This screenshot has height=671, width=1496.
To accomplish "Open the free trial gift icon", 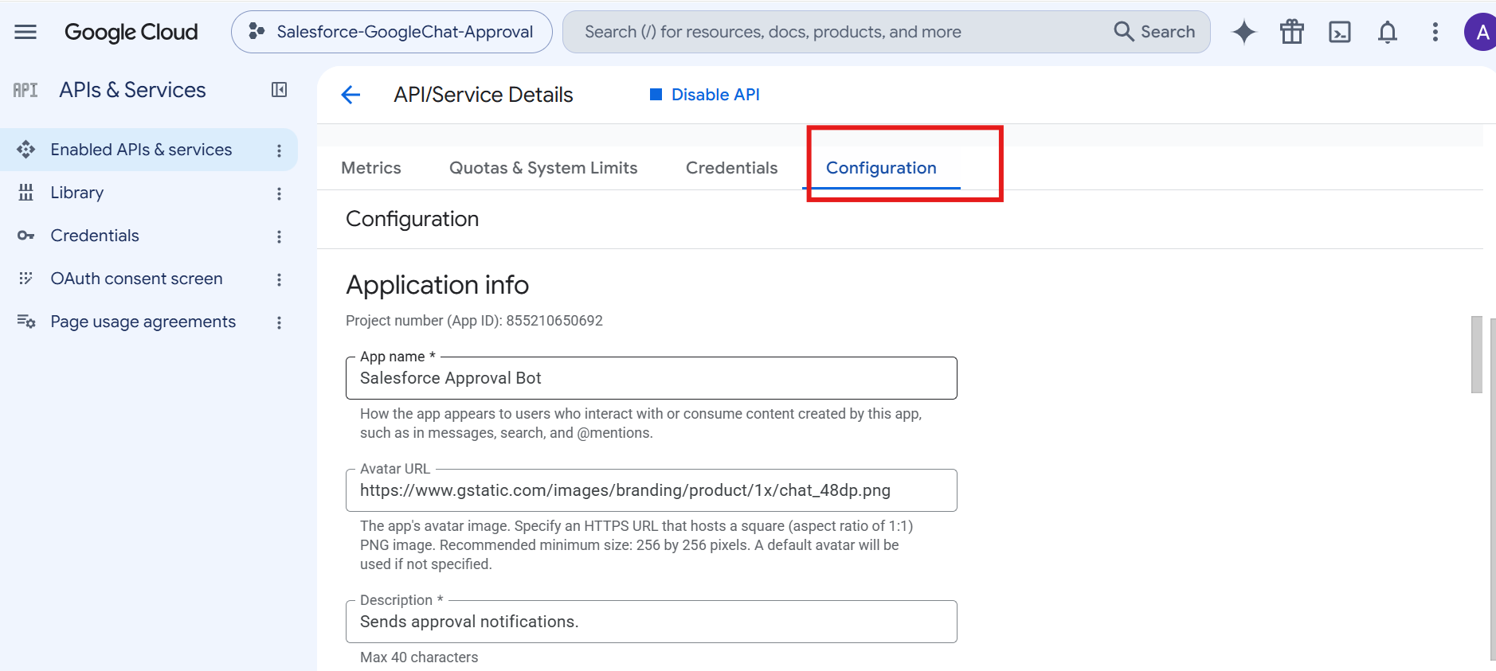I will (x=1291, y=32).
